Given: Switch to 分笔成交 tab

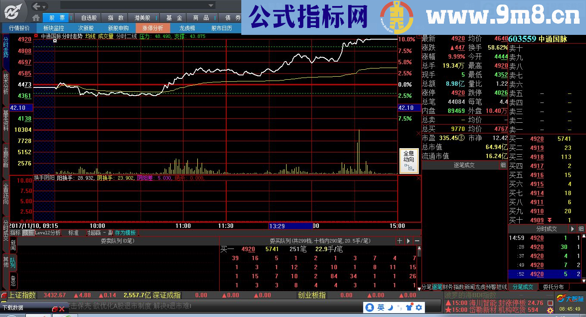Looking at the screenshot, I should [523, 287].
